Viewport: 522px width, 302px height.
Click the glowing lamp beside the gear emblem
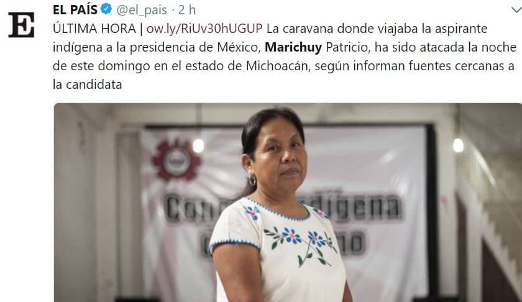click(198, 146)
